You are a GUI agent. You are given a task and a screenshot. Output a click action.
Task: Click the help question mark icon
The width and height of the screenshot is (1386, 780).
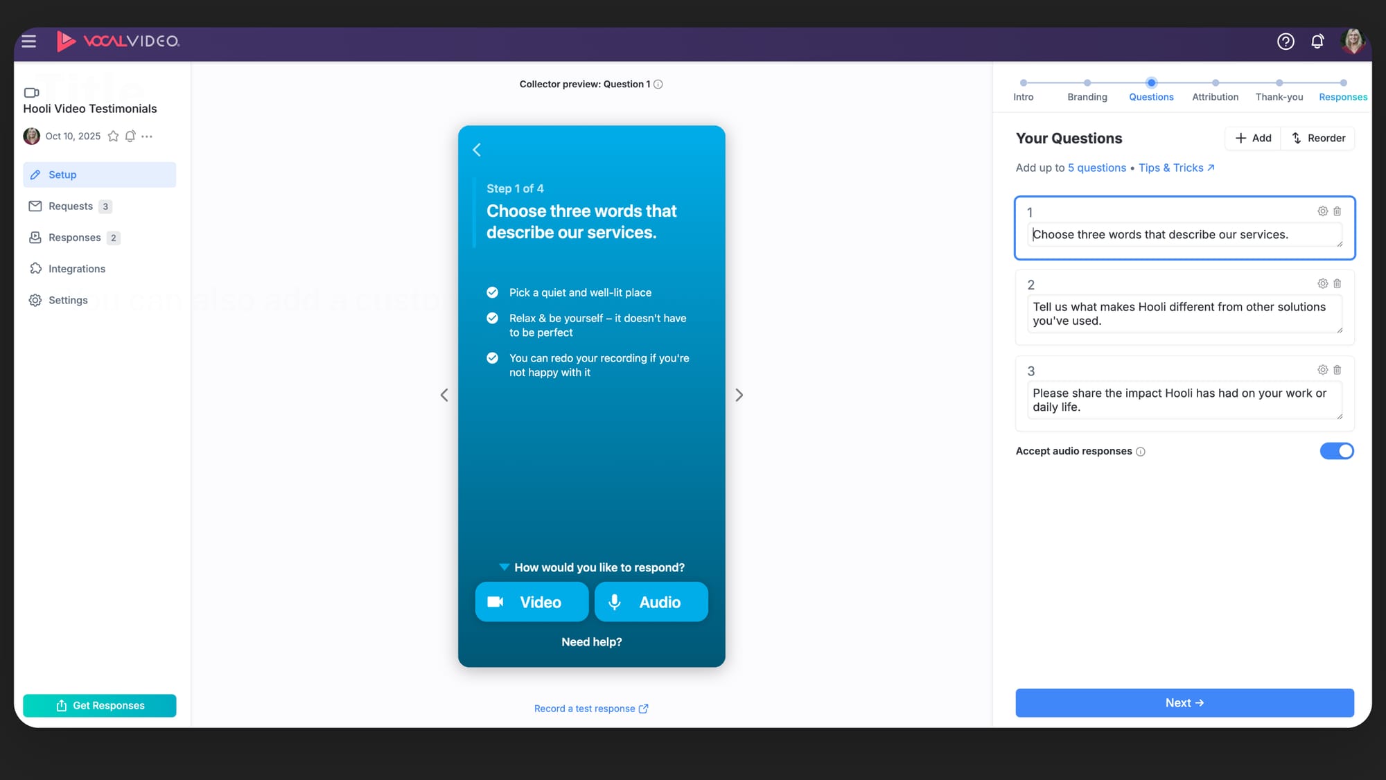coord(1286,42)
